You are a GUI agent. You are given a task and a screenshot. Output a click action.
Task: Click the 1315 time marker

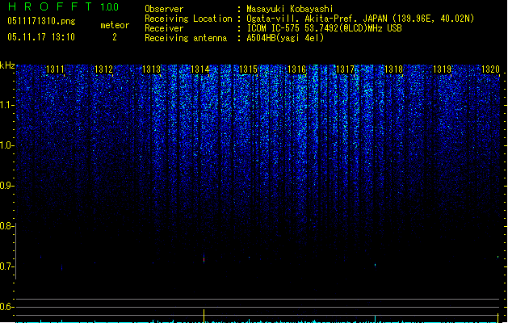point(248,69)
